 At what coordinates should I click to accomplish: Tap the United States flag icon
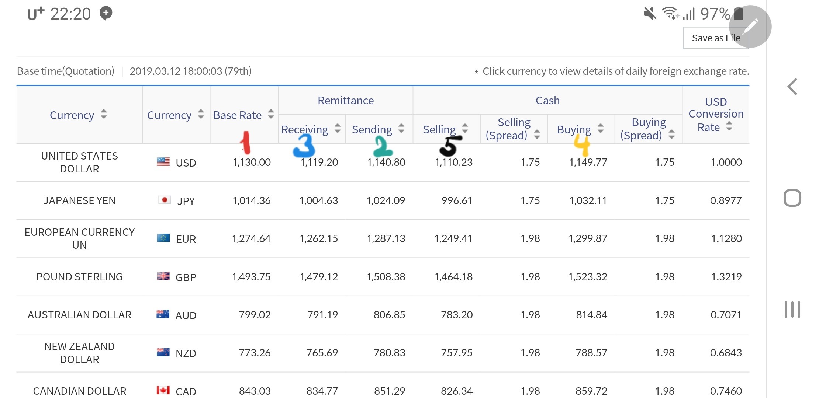click(163, 162)
